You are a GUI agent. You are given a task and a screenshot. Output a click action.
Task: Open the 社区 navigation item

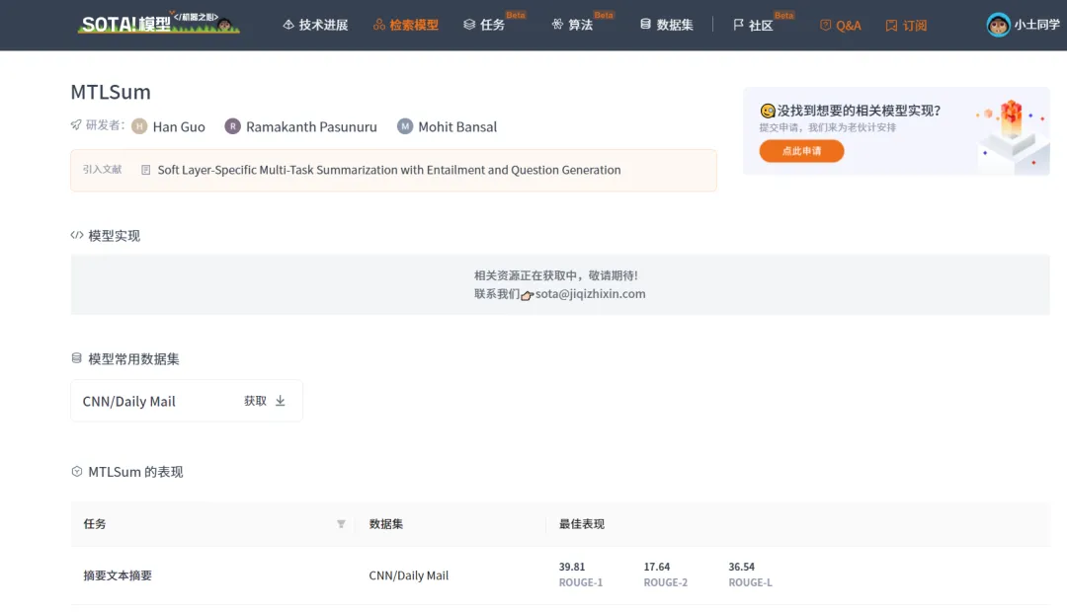tap(753, 25)
